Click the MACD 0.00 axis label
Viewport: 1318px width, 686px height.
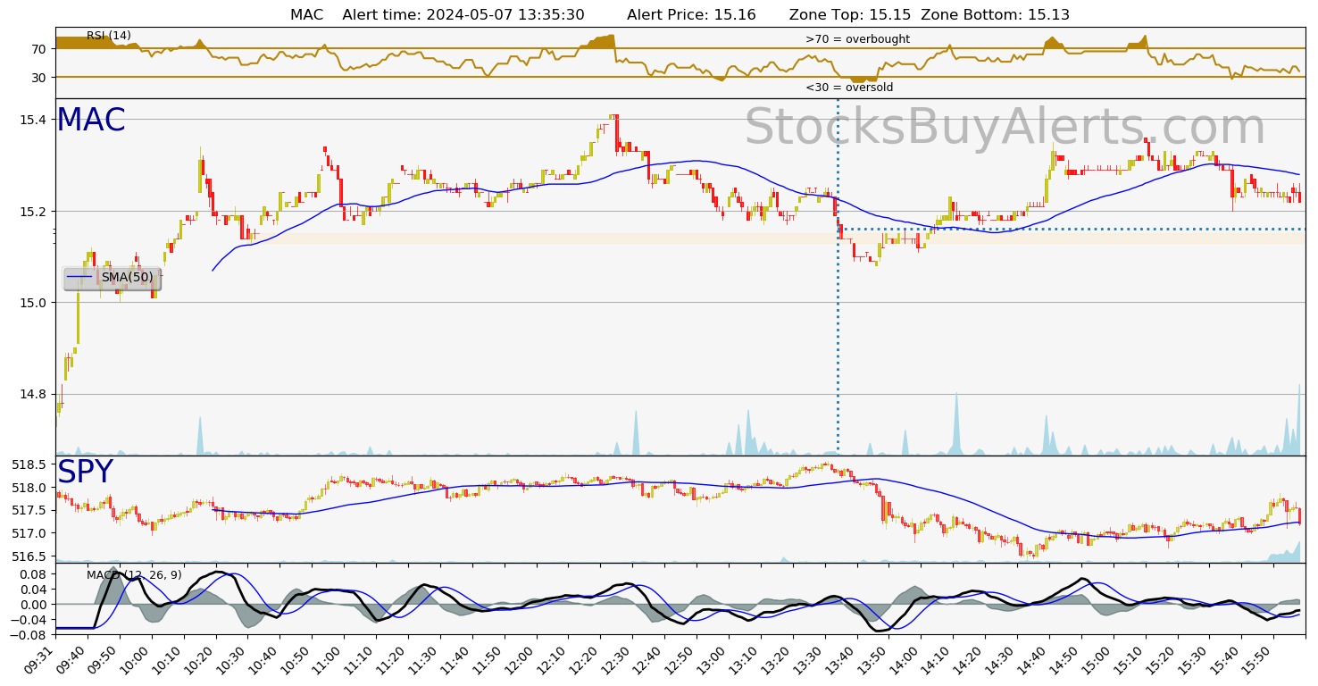[x=34, y=605]
